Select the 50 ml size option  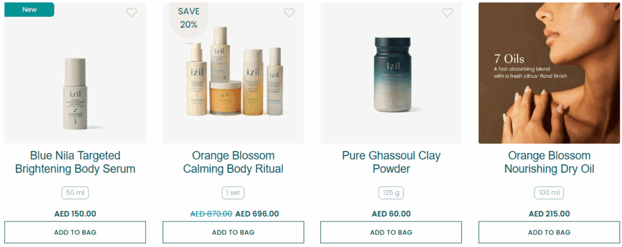75,193
